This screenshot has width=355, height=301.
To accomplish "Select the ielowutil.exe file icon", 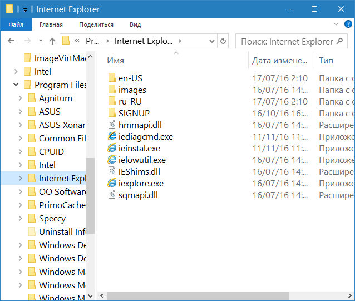I will pyautogui.click(x=112, y=160).
